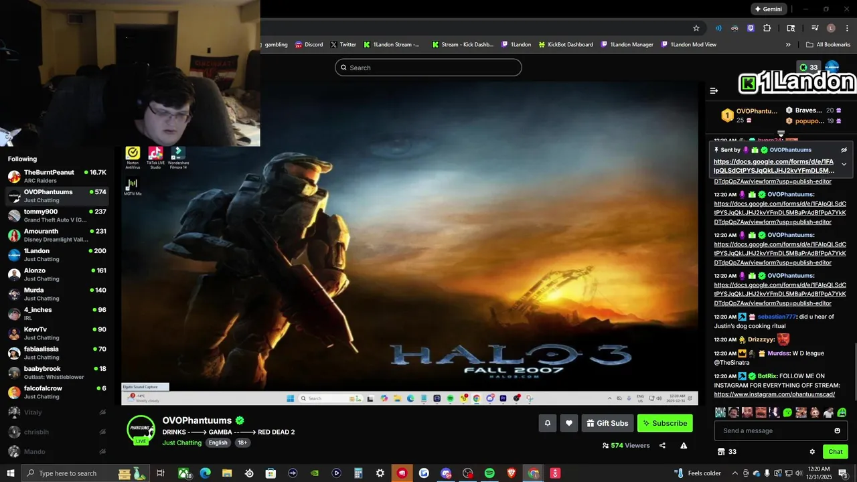Viewport: 857px width, 482px height.
Task: Open Alonzo channel in Following list
Action: point(57,274)
